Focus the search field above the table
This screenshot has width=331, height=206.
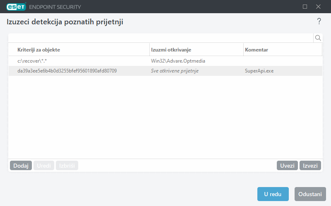point(161,38)
